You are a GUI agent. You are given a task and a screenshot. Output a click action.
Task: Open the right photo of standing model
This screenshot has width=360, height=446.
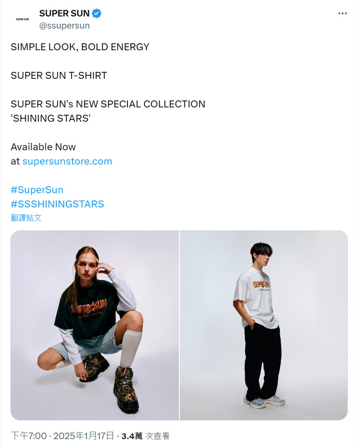(x=263, y=325)
